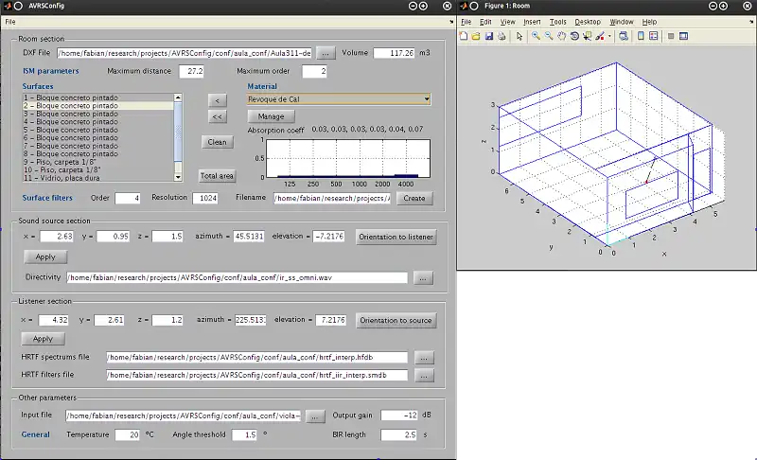This screenshot has height=460, width=757.
Task: Activate the Zoom Out magnifier tool
Action: (549, 36)
